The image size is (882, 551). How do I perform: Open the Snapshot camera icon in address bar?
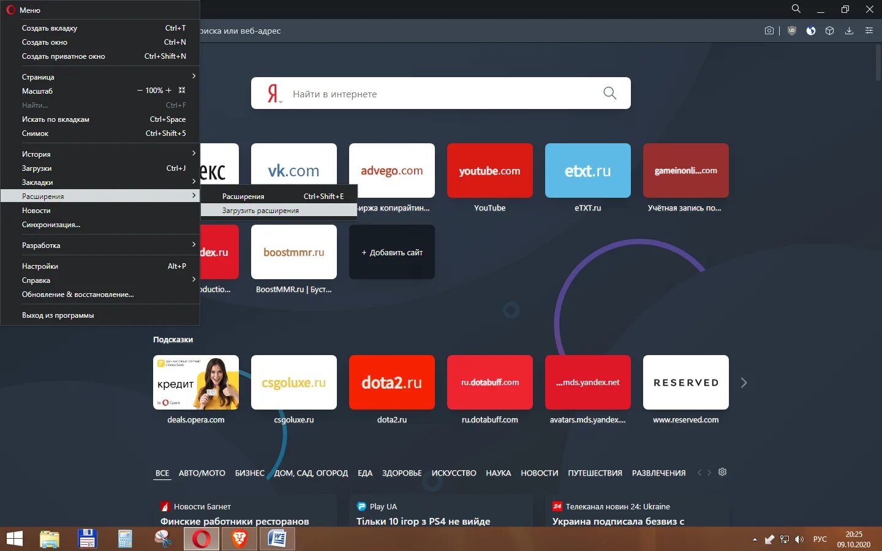[x=769, y=31]
